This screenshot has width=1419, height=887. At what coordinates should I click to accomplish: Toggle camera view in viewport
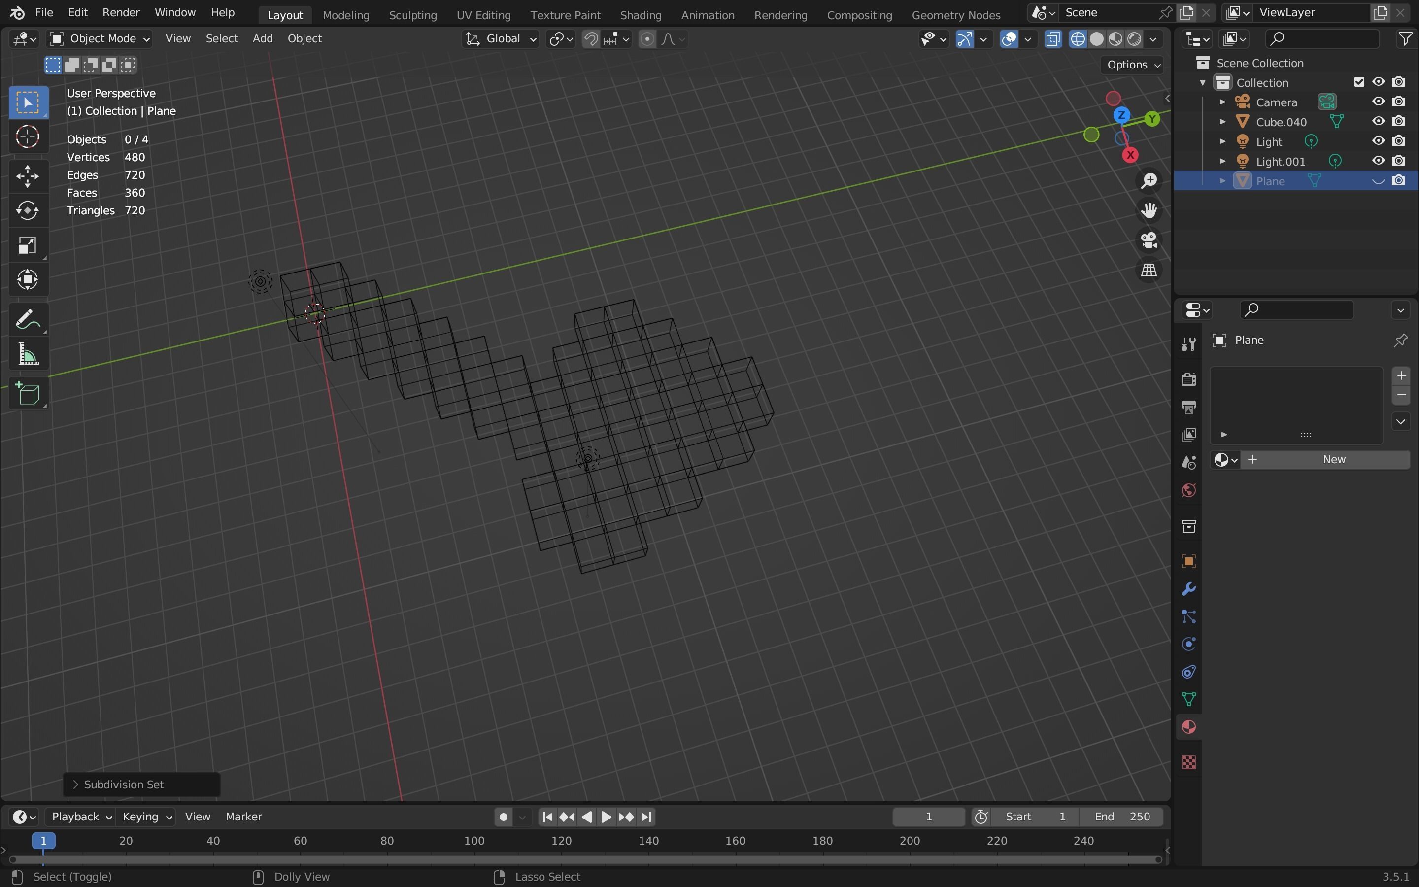click(x=1148, y=240)
